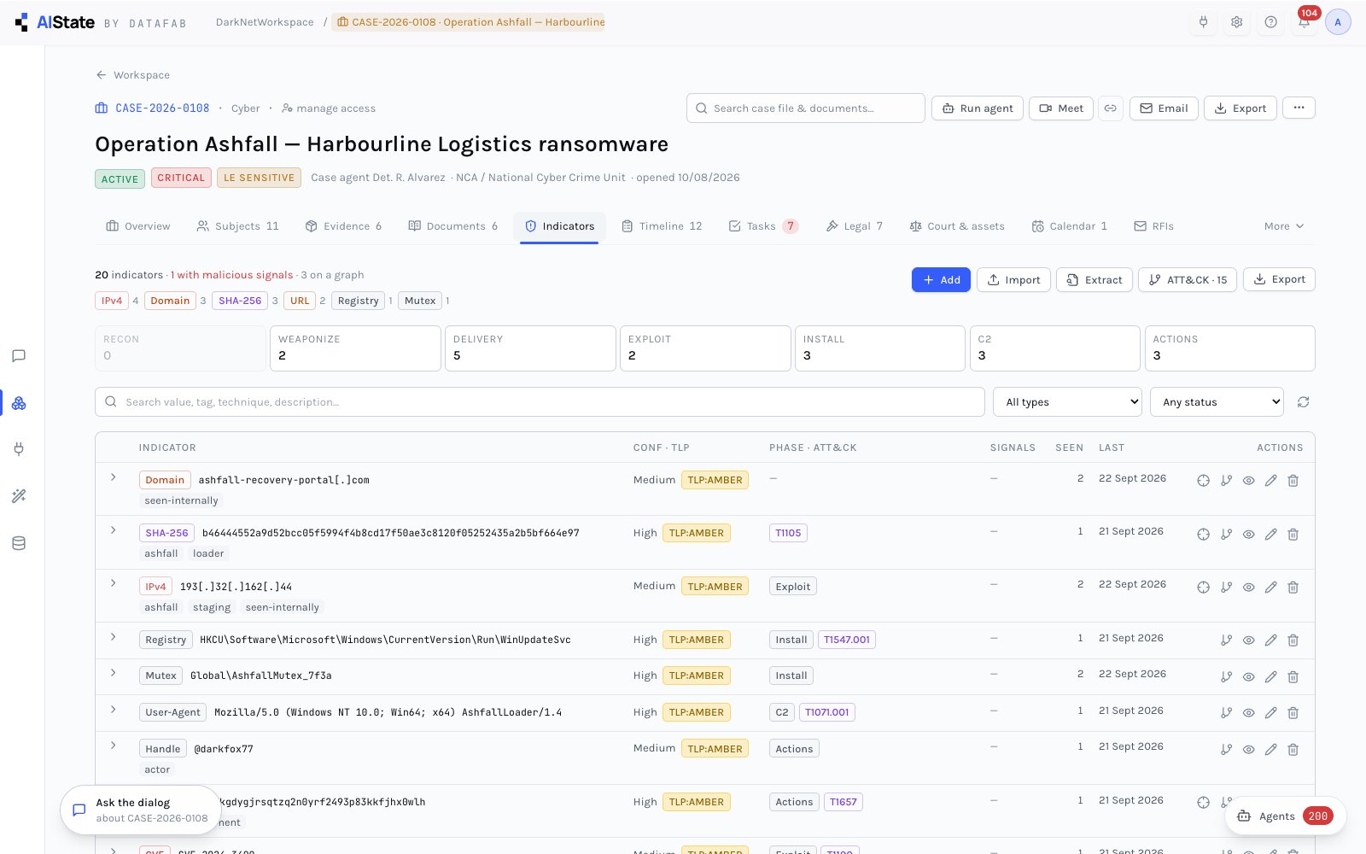
Task: Toggle visibility eye for User-Agent indicator
Action: click(x=1248, y=713)
